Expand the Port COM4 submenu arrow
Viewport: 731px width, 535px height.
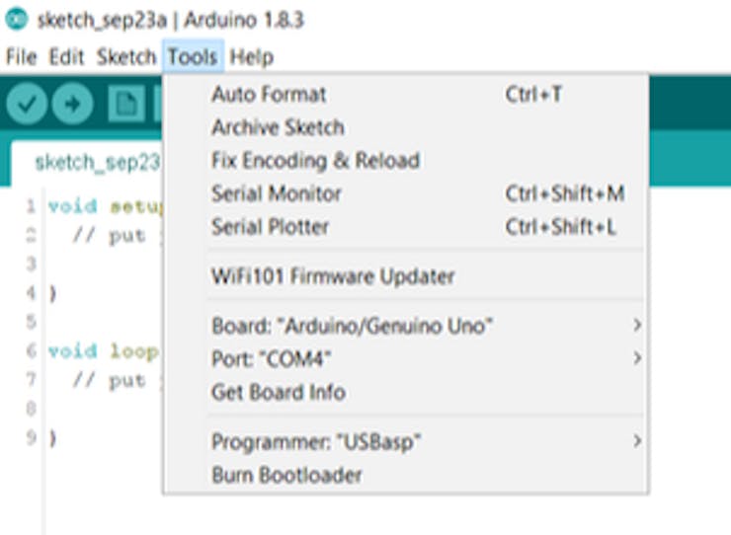pos(637,358)
